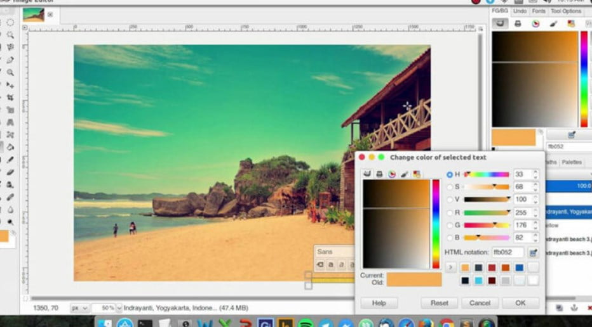Image resolution: width=592 pixels, height=327 pixels.
Task: Select the Blur/Sharpen droplet tool
Action: tap(10, 210)
